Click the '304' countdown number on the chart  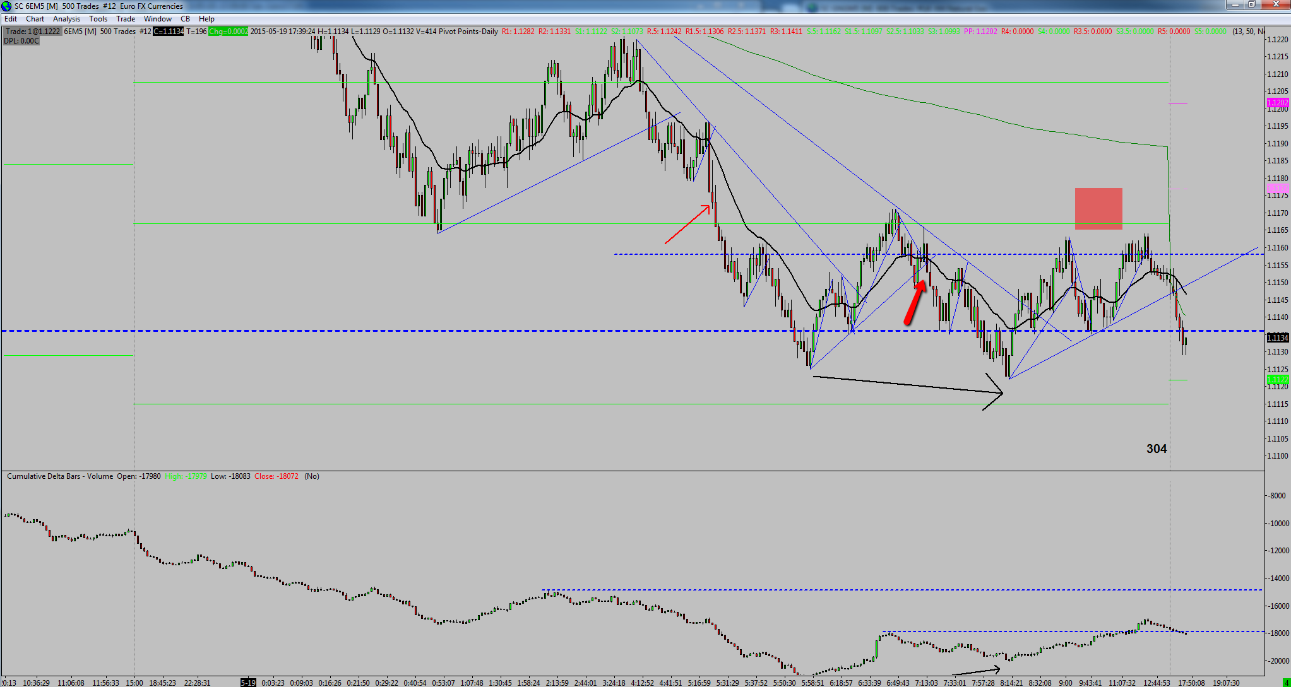click(x=1157, y=449)
